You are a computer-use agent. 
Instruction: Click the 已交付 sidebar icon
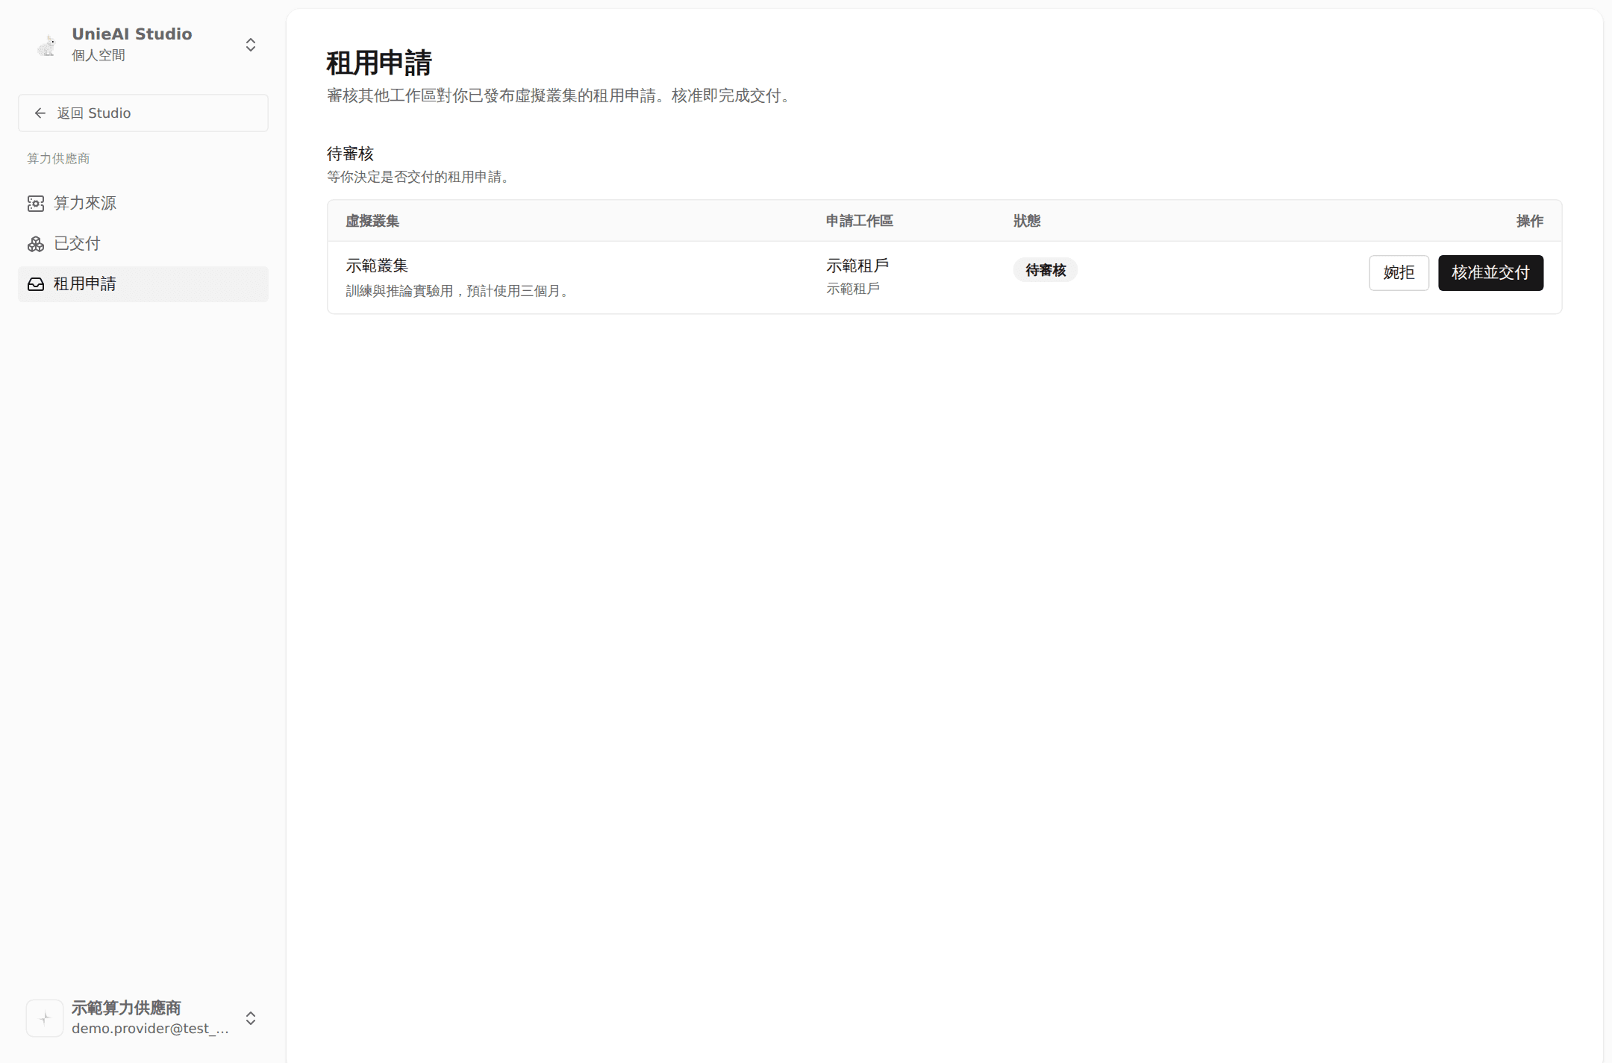coord(36,244)
